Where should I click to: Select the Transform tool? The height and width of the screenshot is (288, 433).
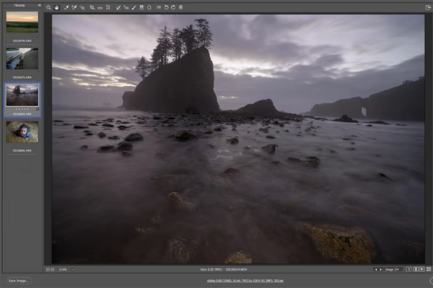click(108, 7)
